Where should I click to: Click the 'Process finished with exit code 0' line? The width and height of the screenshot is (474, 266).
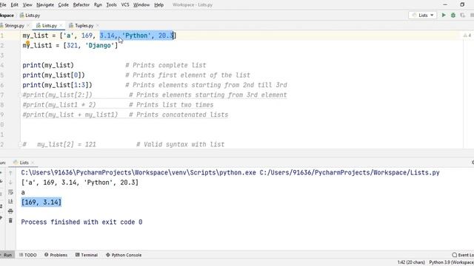(x=81, y=222)
